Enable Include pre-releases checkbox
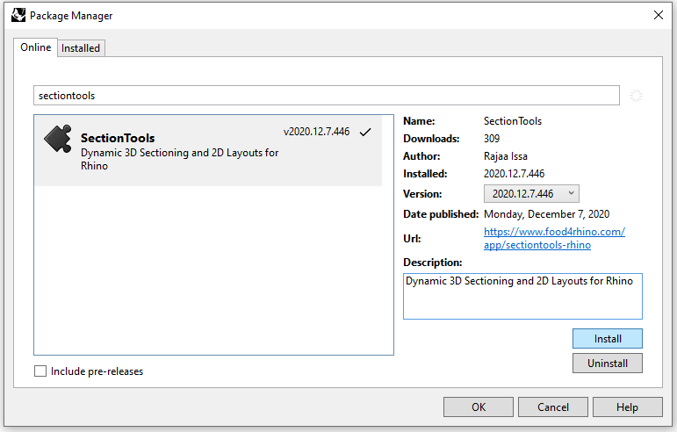677x432 pixels. [40, 371]
